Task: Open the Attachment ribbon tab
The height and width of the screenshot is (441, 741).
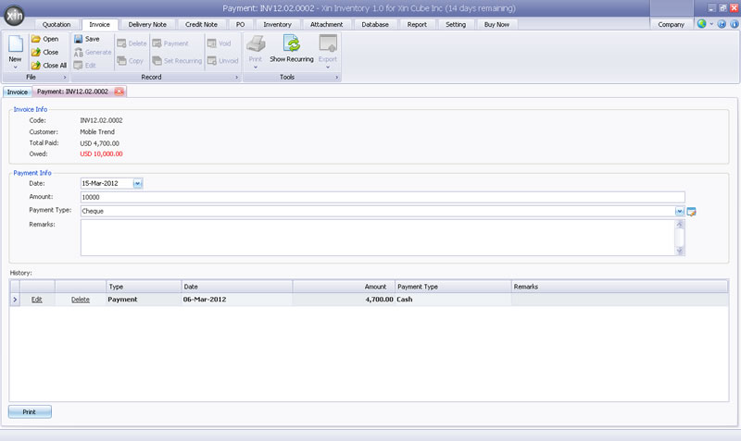Action: (x=327, y=25)
